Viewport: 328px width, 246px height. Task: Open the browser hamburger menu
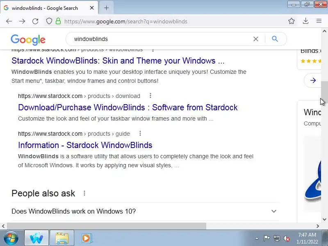coord(319,21)
